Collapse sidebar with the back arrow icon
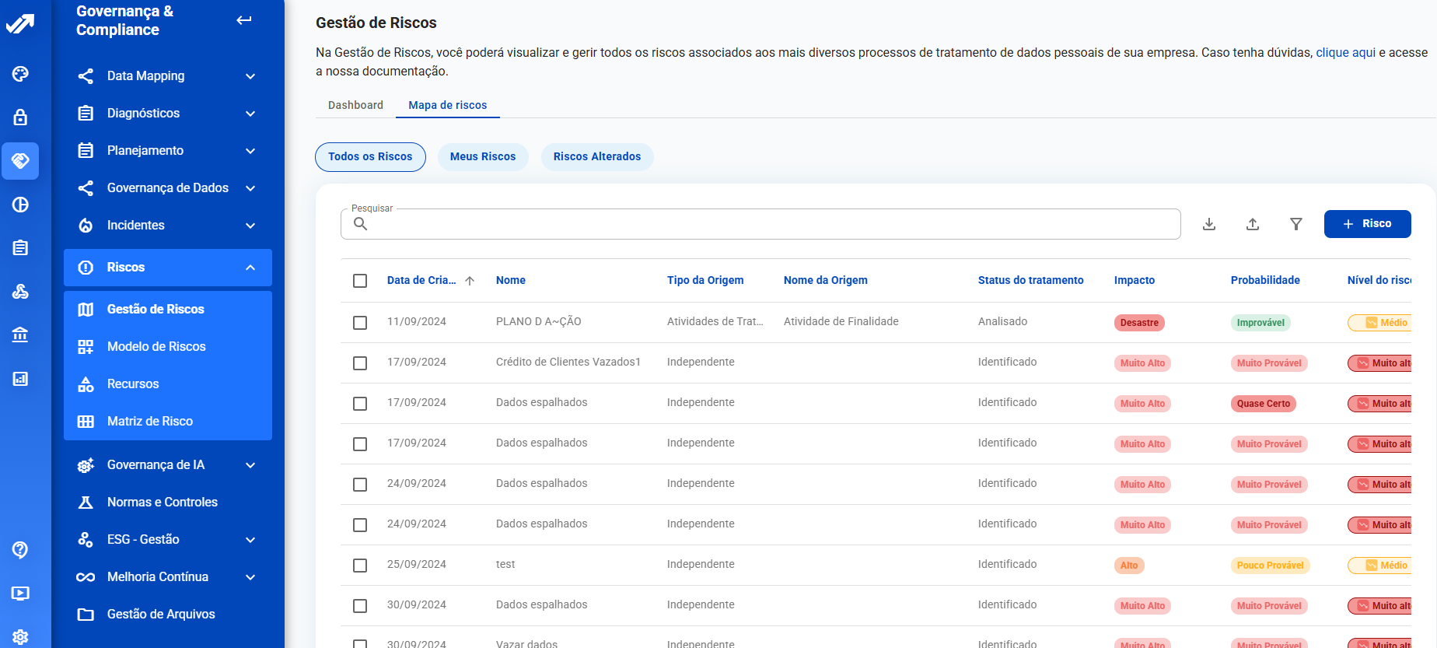Screen dimensions: 1437x648 coord(244,20)
